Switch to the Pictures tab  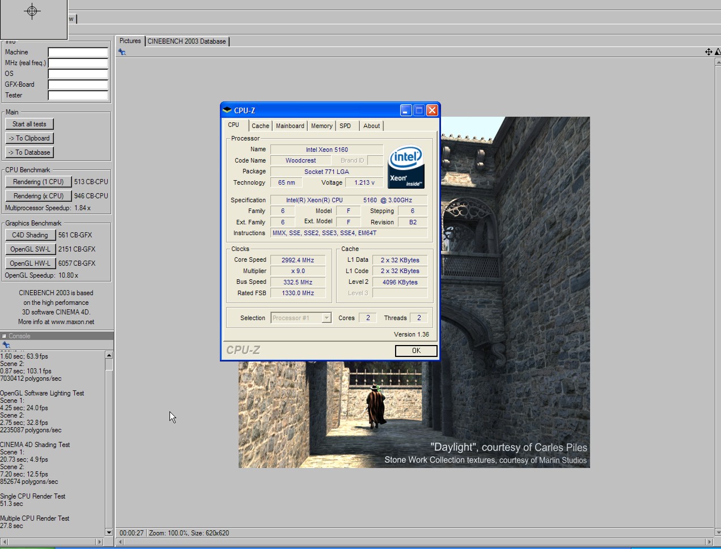[x=130, y=41]
